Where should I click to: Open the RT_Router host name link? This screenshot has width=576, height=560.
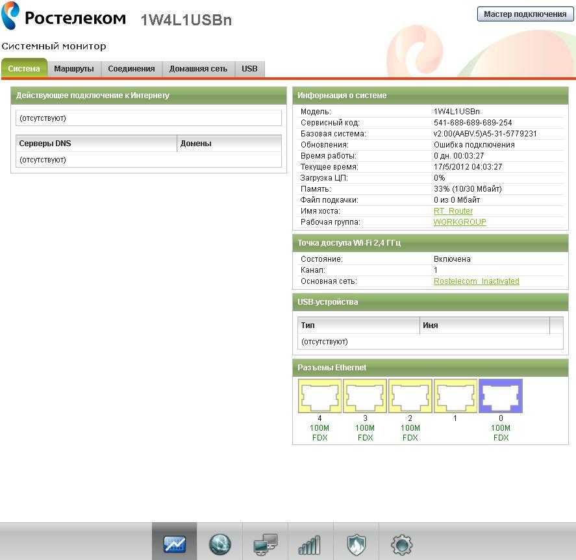pos(453,211)
